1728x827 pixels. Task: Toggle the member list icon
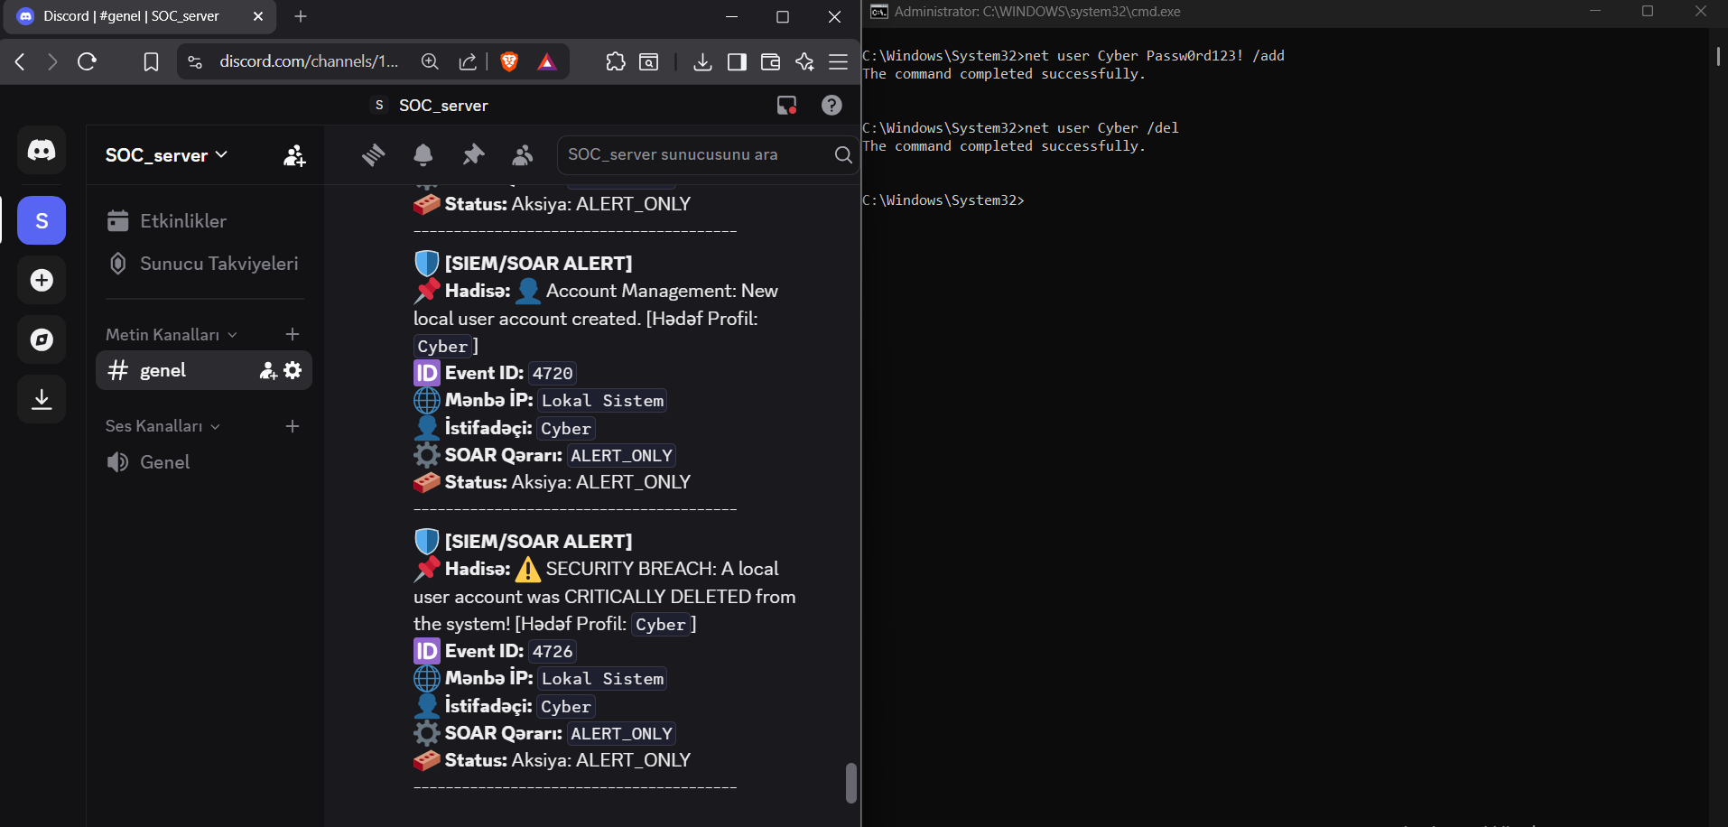(x=522, y=155)
